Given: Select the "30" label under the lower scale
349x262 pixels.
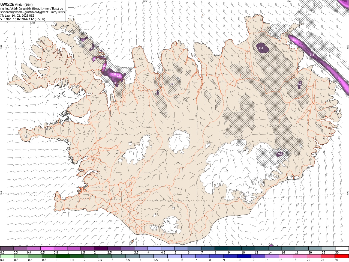Looking at the screenshot, I should click(337, 260).
